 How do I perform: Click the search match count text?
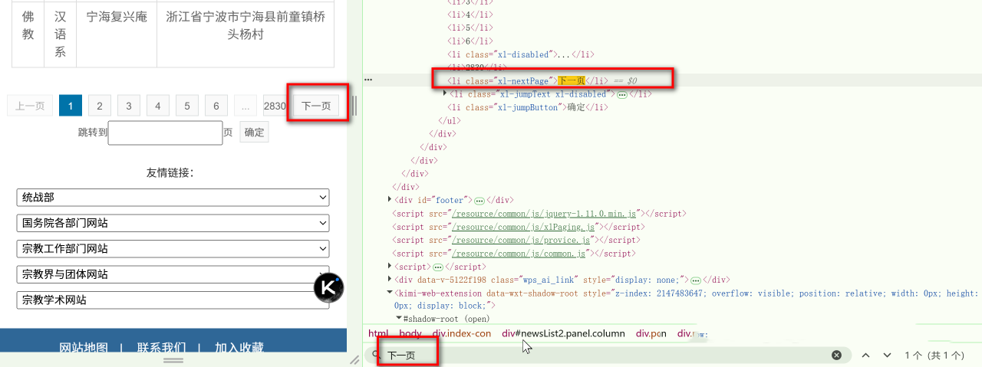pos(934,356)
